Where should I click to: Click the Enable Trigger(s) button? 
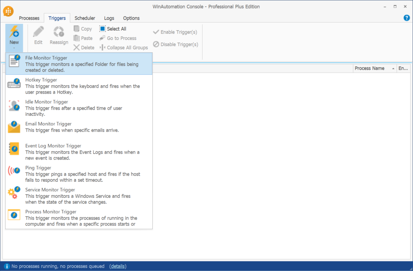(175, 32)
